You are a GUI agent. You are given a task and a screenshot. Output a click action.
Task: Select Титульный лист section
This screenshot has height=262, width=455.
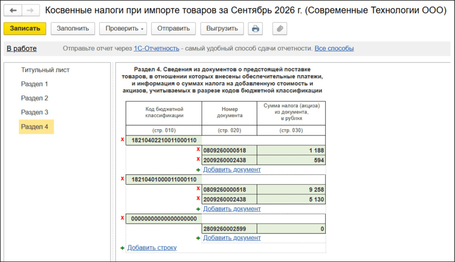[x=45, y=70]
